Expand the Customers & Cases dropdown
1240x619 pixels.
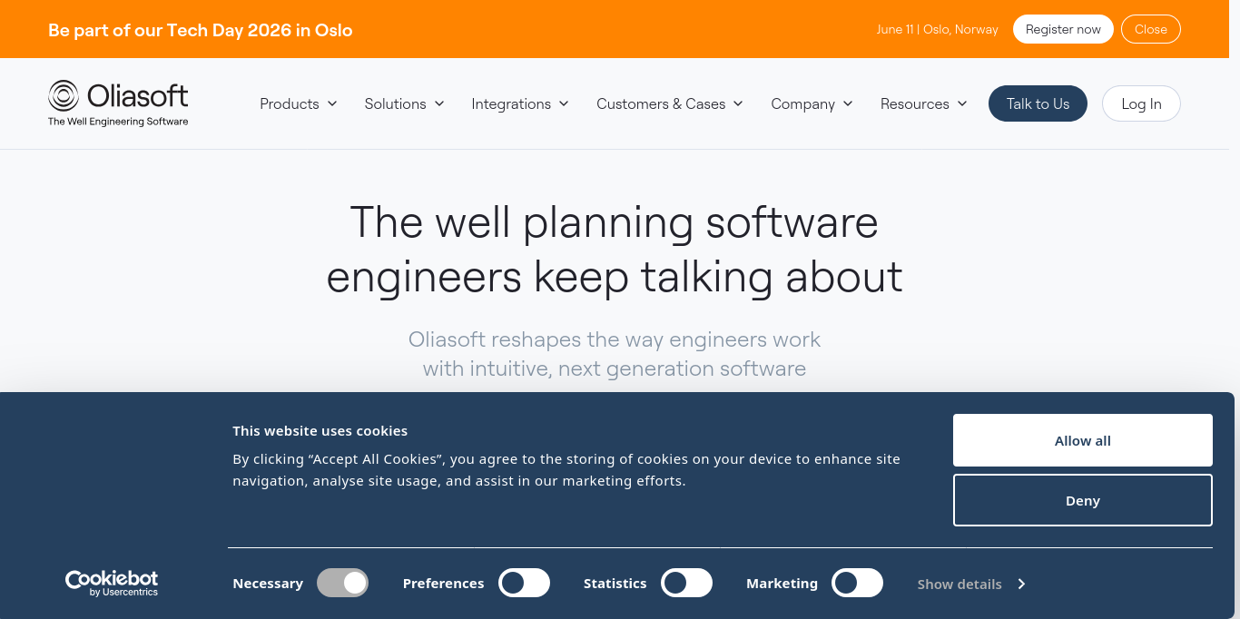click(x=670, y=103)
